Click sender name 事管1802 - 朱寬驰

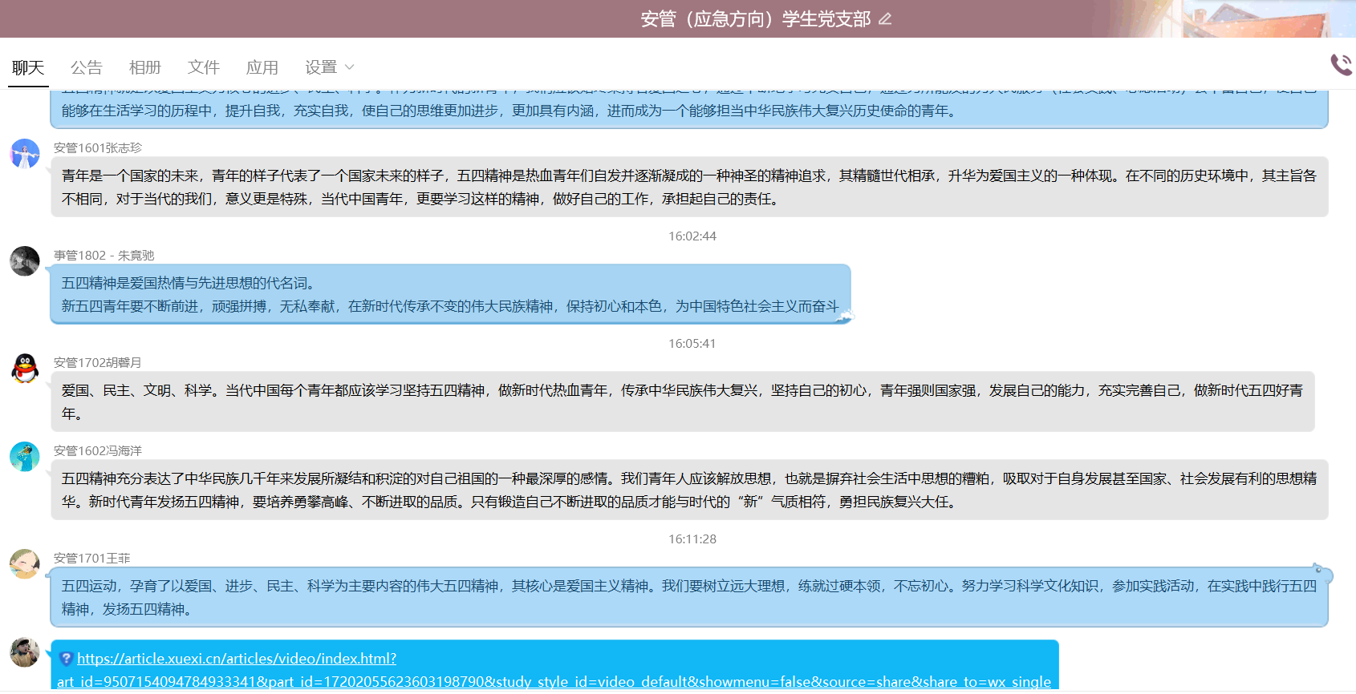pyautogui.click(x=104, y=255)
